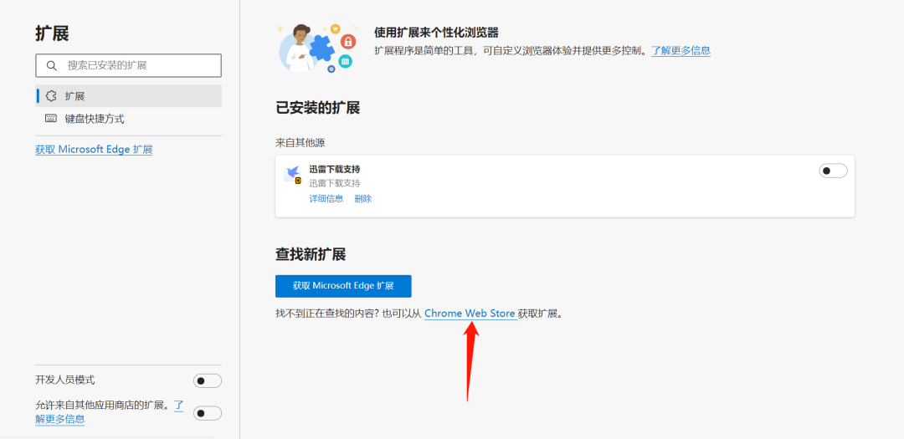Screen dimensions: 904x439
Task: Click the search magnifier icon
Action: pos(52,66)
